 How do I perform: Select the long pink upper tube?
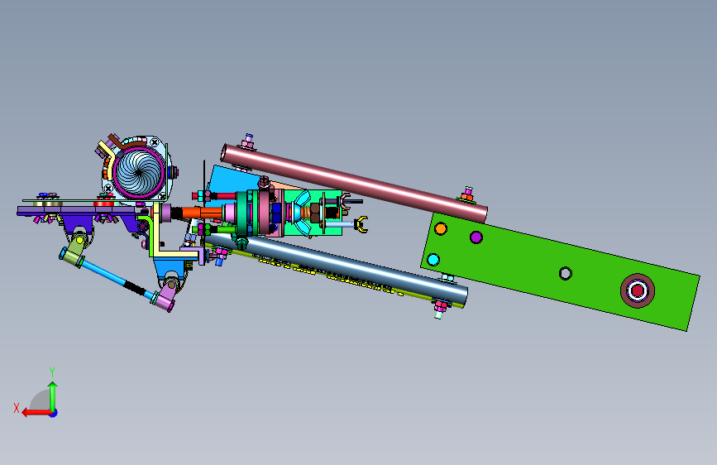pyautogui.click(x=355, y=183)
